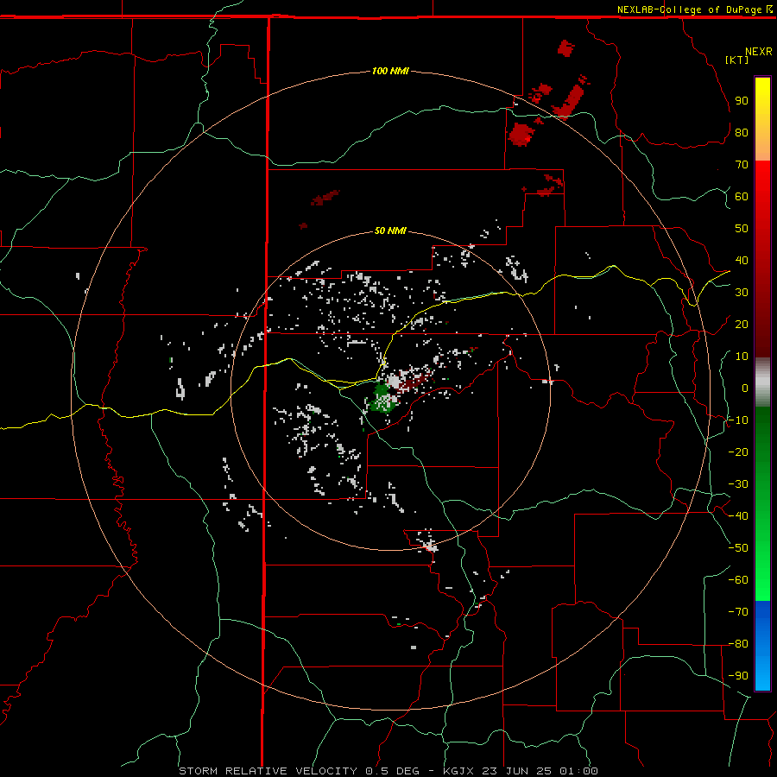Click the NEXLAB-College of DuPage header text

tap(694, 9)
